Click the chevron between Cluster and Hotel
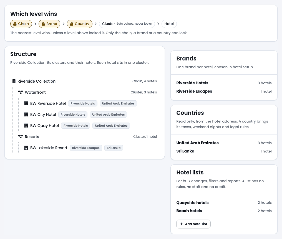The width and height of the screenshot is (282, 239). coord(158,24)
